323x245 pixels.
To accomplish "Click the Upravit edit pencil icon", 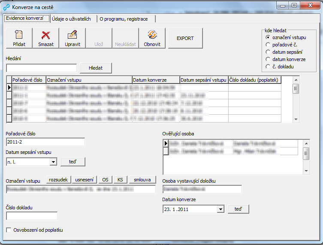I will [x=72, y=35].
